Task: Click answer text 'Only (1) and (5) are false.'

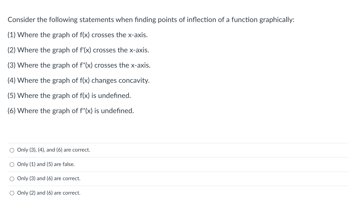Action: (46, 164)
